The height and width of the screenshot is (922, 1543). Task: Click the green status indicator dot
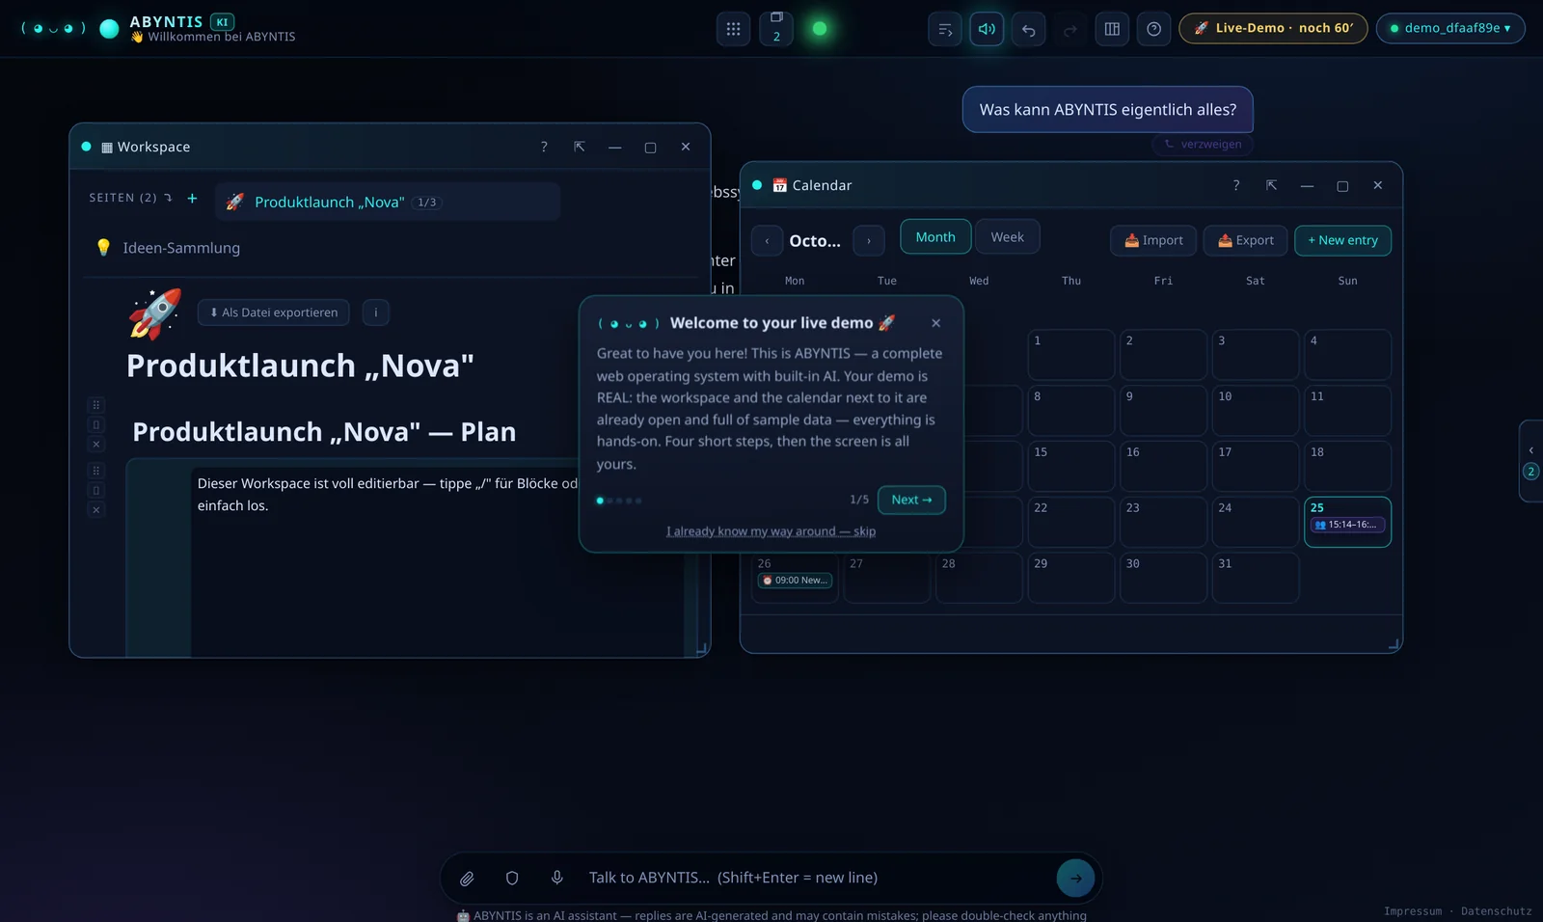click(820, 29)
